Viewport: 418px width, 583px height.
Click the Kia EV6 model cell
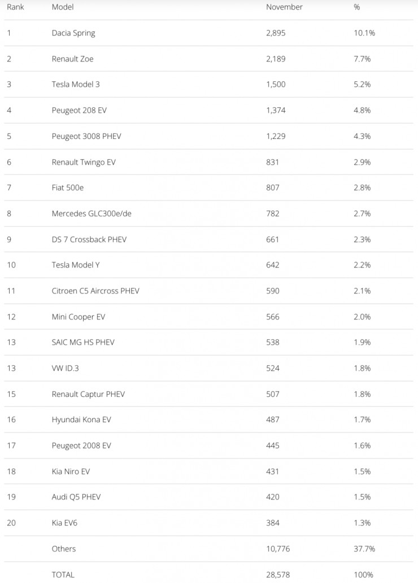coord(64,523)
